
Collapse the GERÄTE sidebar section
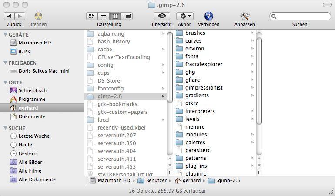(x=6, y=34)
